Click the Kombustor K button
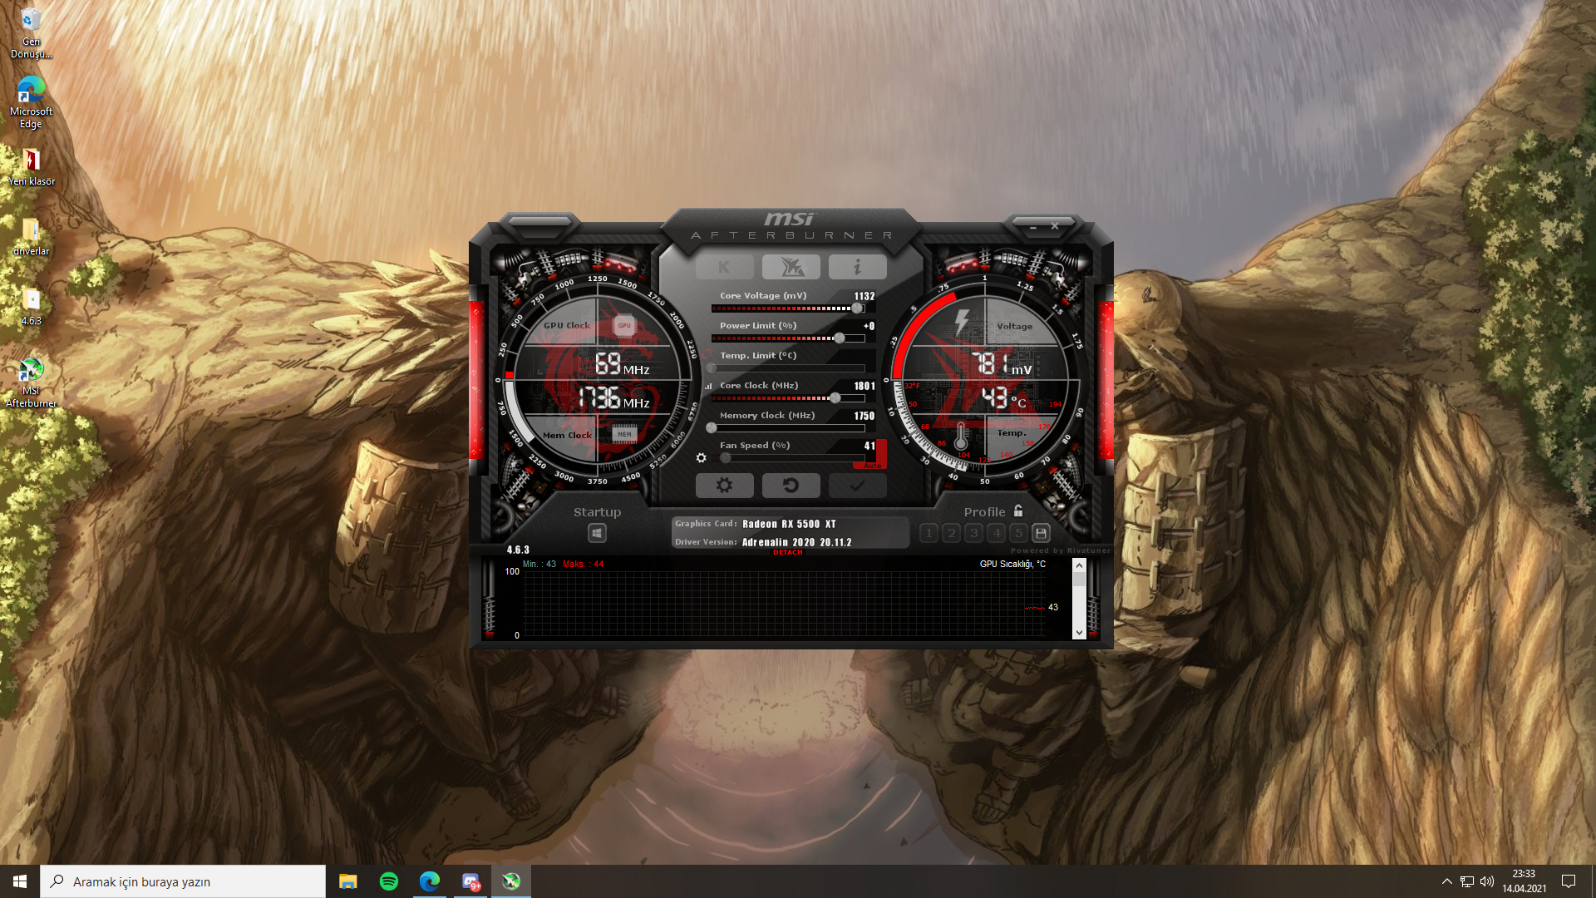The image size is (1596, 898). point(724,267)
